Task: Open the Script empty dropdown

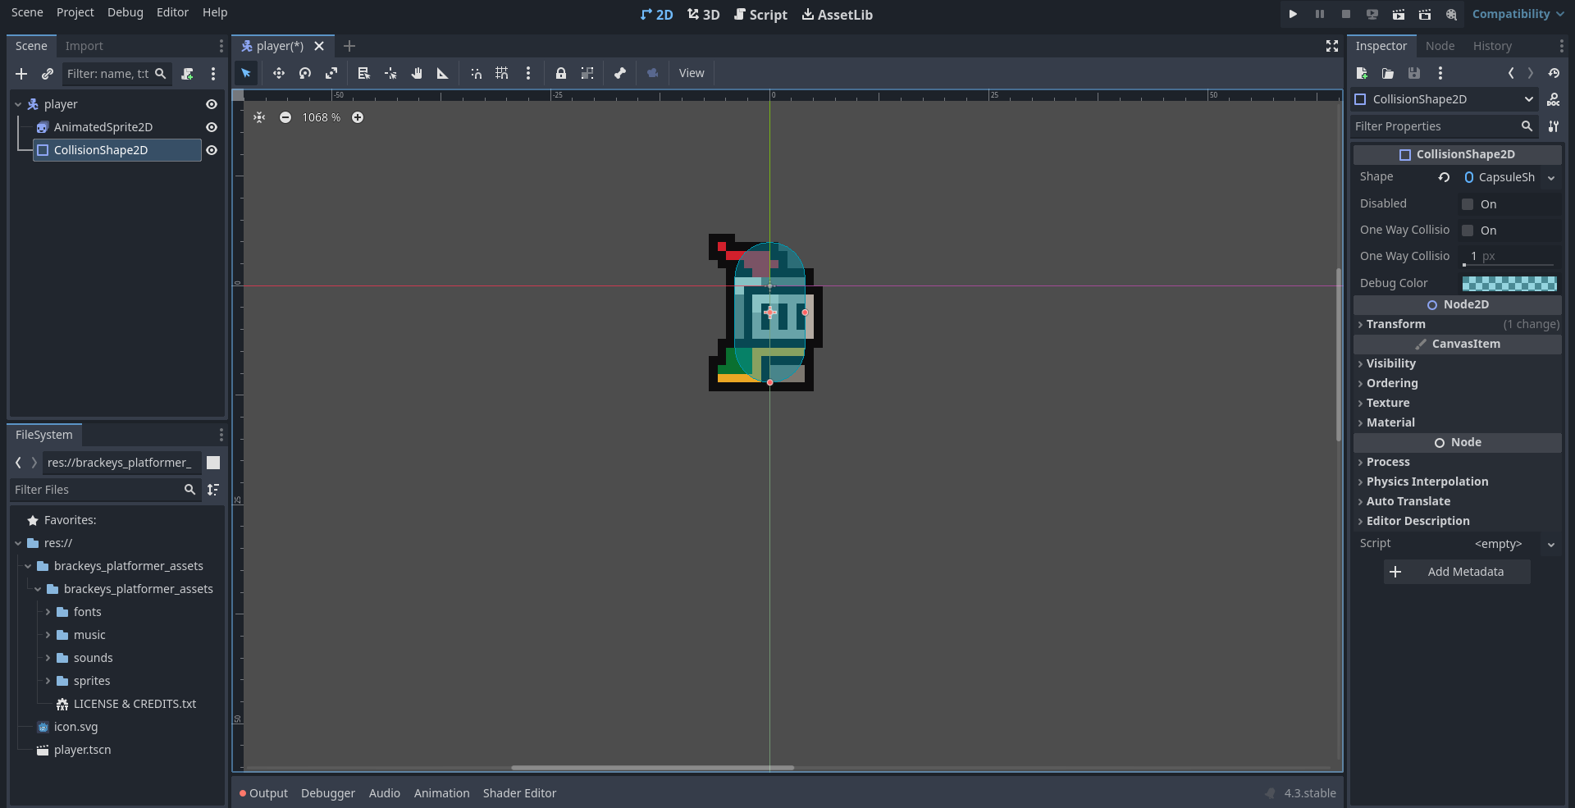Action: pos(1551,544)
